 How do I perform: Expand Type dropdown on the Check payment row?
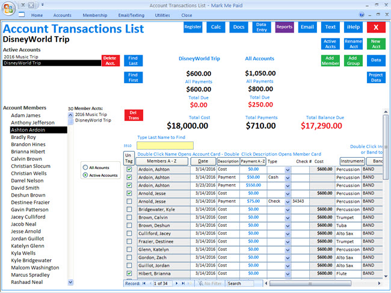pyautogui.click(x=288, y=202)
